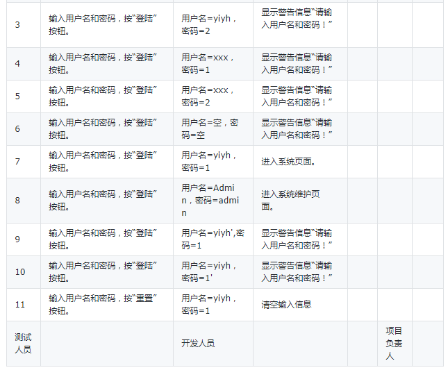Select expected result '进入系统页面。'

click(288, 162)
